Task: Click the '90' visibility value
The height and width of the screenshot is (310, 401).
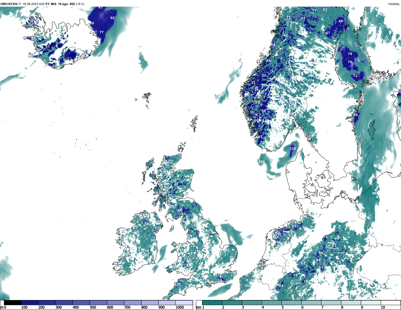Action: pyautogui.click(x=321, y=253)
